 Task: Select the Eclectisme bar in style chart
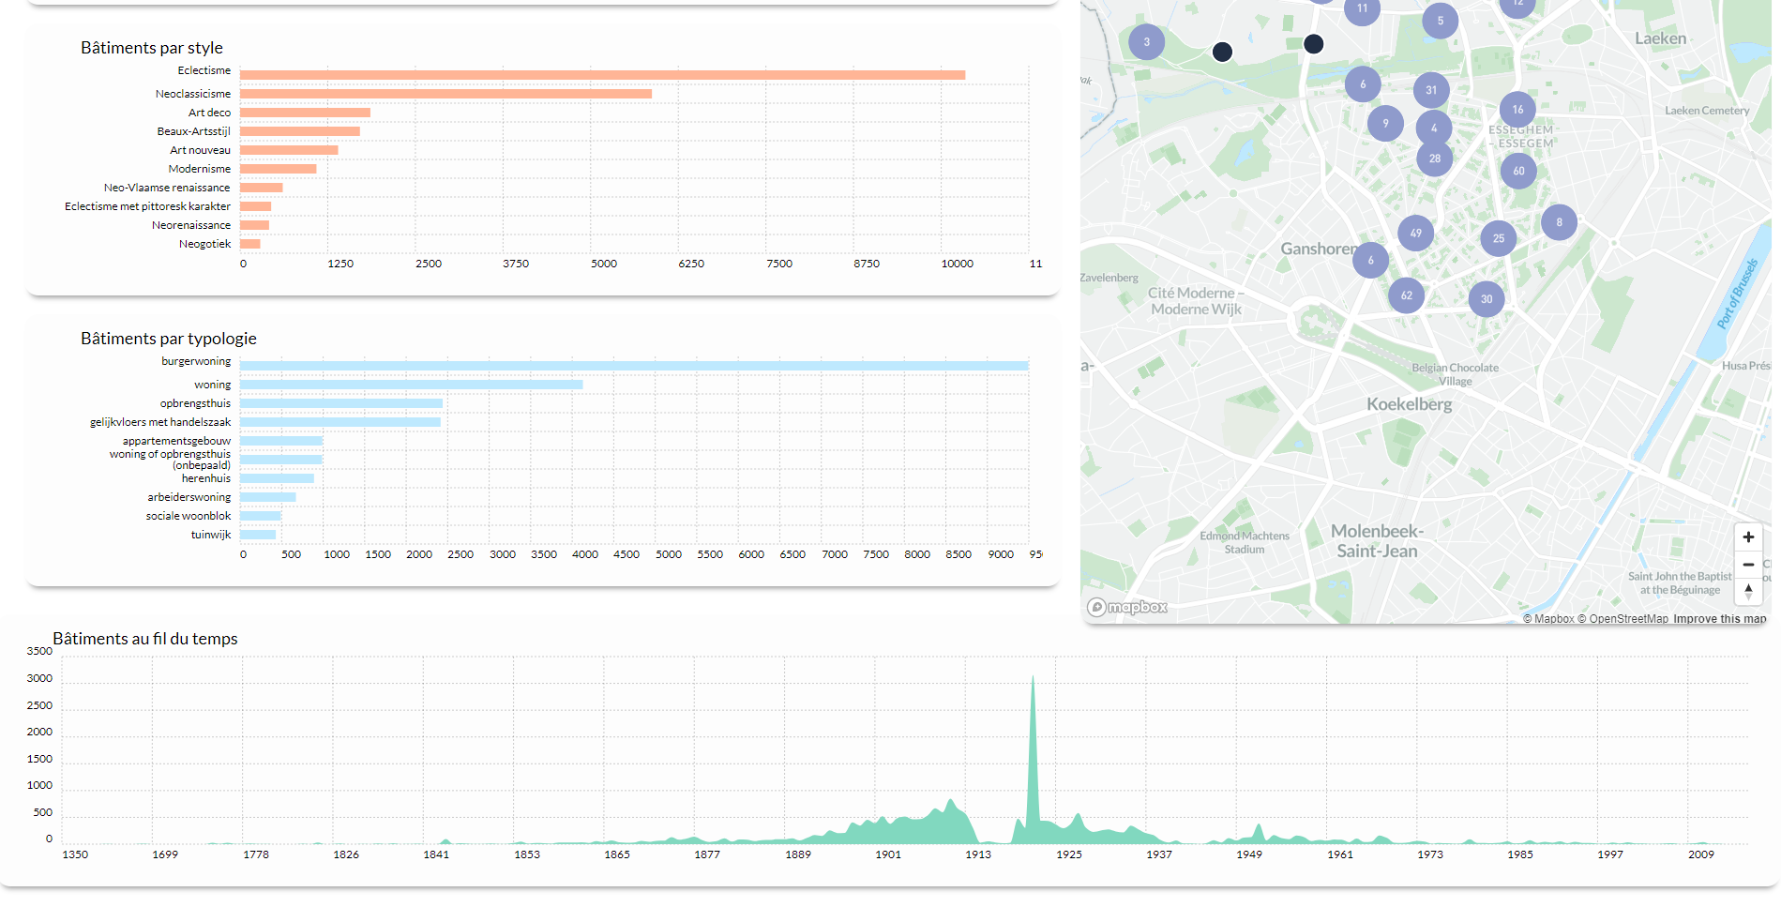click(602, 75)
